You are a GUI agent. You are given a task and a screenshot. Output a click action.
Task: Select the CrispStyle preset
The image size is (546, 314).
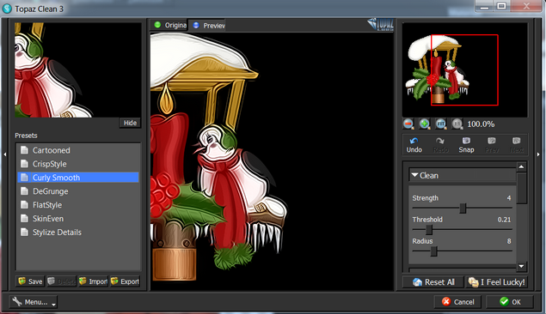pos(78,164)
